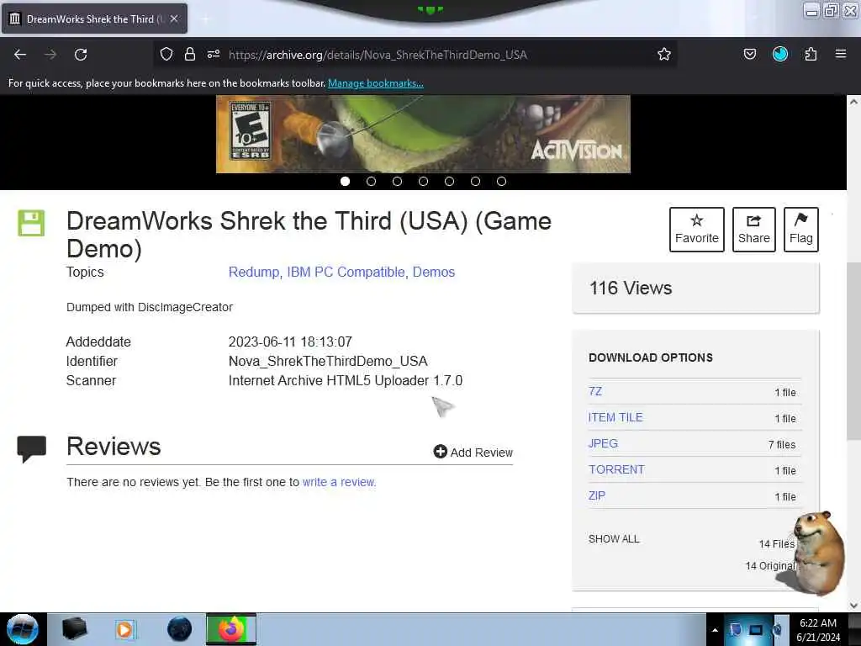Open the Firefox account icon
Image resolution: width=861 pixels, height=646 pixels.
[780, 54]
